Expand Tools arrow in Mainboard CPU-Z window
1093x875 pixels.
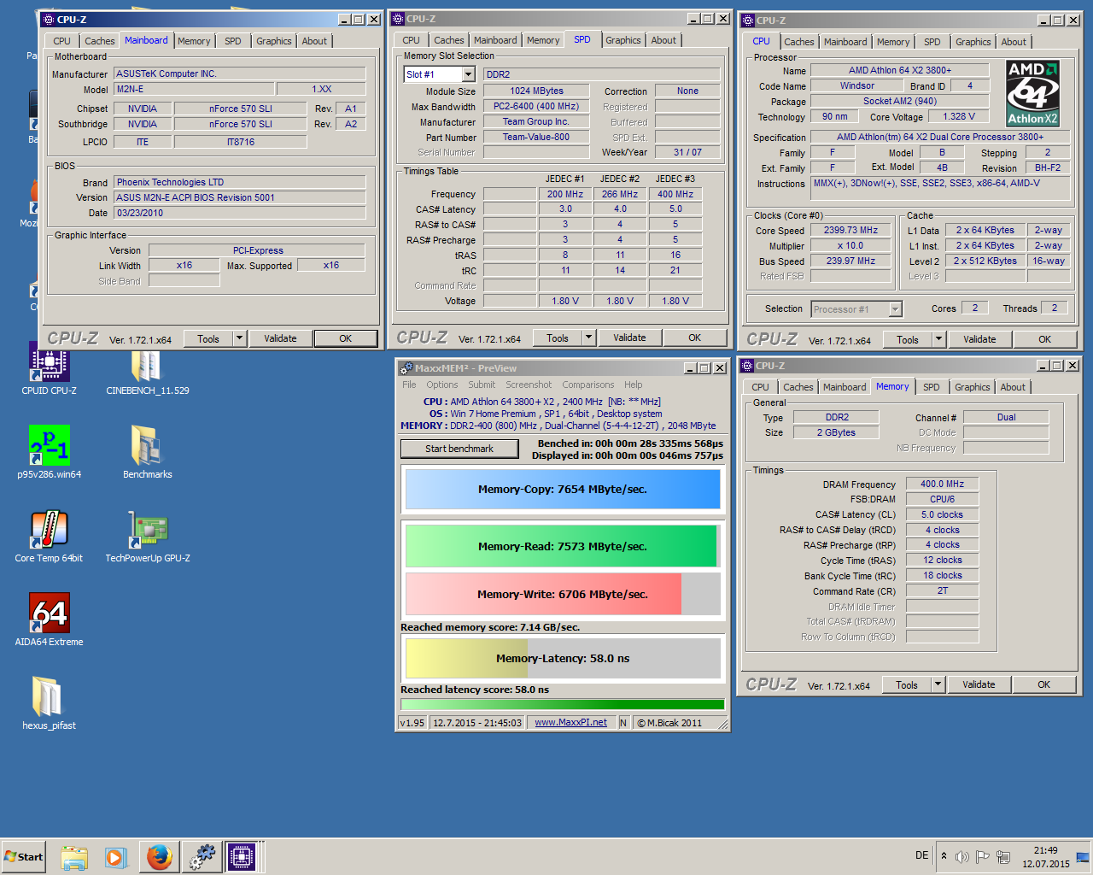(239, 338)
